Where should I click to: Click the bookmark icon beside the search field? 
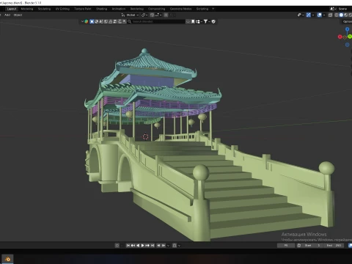tap(193, 21)
